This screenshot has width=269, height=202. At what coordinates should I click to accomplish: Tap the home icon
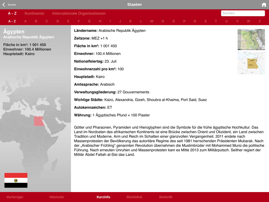[264, 5]
